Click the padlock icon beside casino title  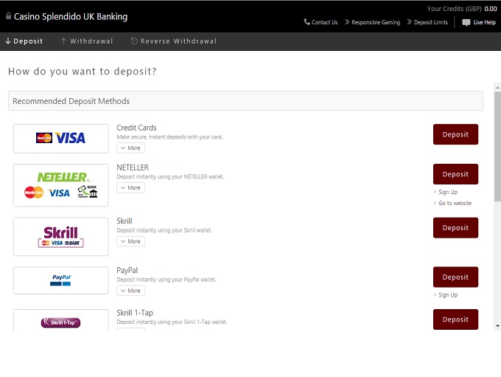(8, 15)
